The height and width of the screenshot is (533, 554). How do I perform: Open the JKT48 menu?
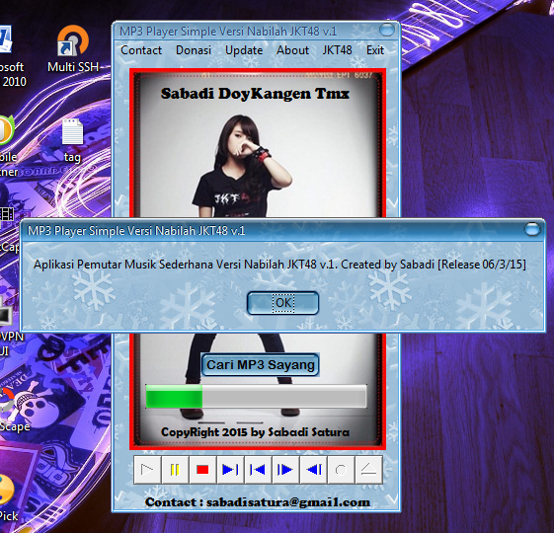point(337,50)
